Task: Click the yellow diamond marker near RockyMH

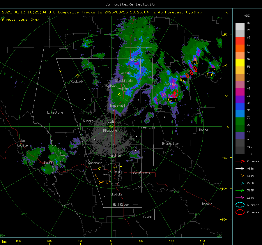Action: (x=78, y=76)
